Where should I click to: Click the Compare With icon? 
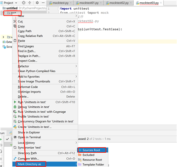(15, 158)
